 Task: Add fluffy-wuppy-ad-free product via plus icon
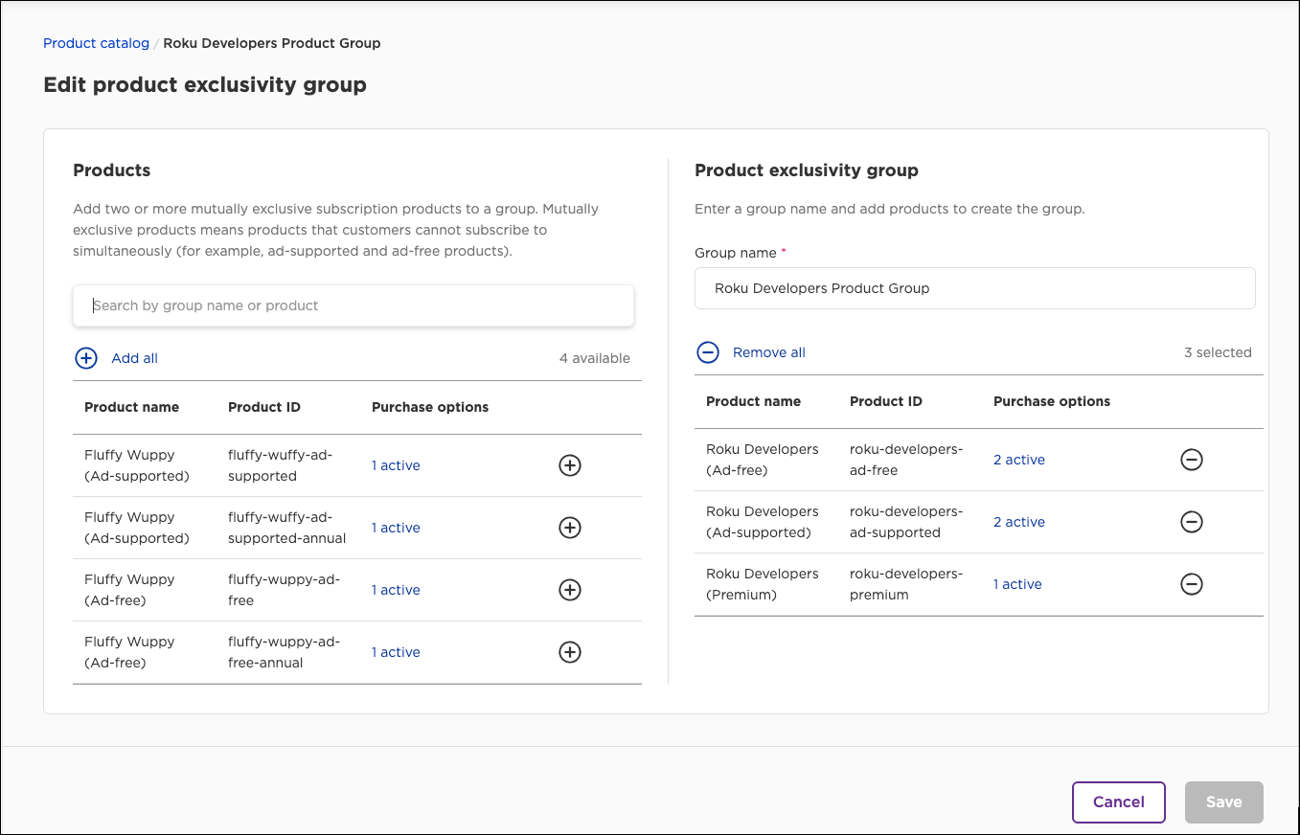coord(570,590)
